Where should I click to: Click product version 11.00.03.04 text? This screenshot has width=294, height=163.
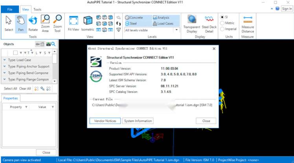pos(169,69)
